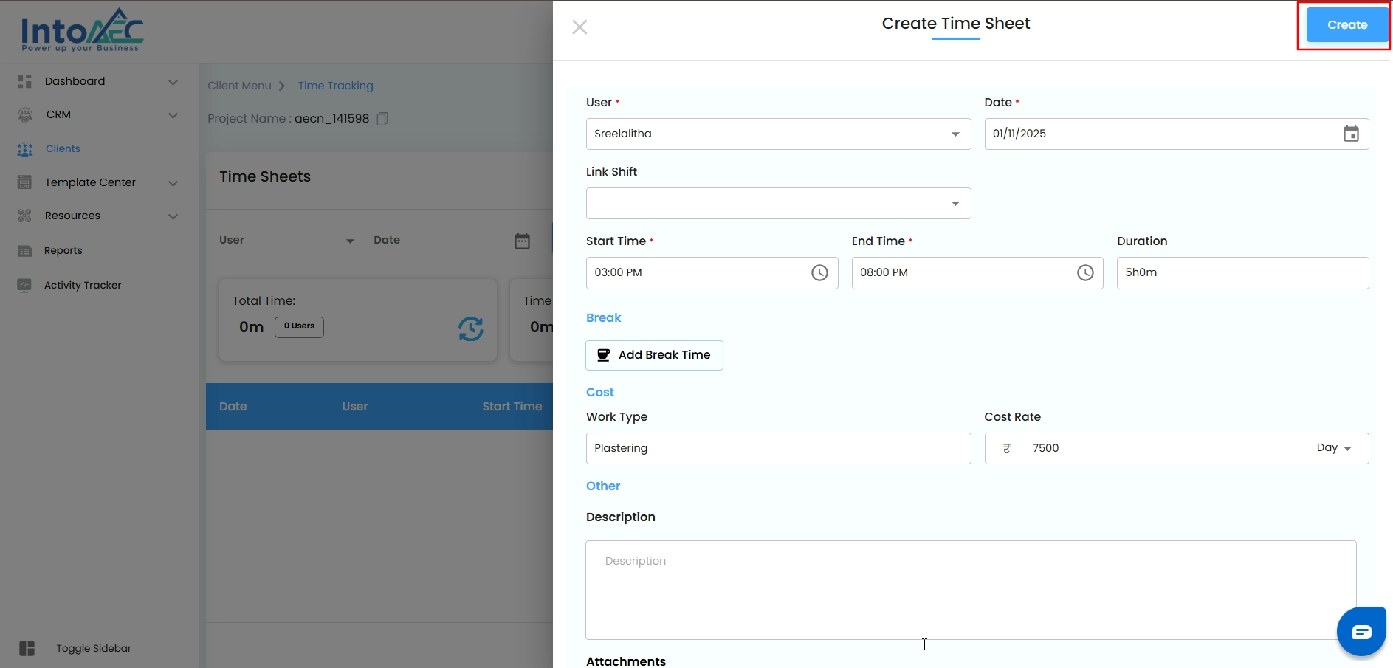Click the Time Tracking breadcrumb link
Screen dimensions: 1393x668
pyautogui.click(x=335, y=86)
